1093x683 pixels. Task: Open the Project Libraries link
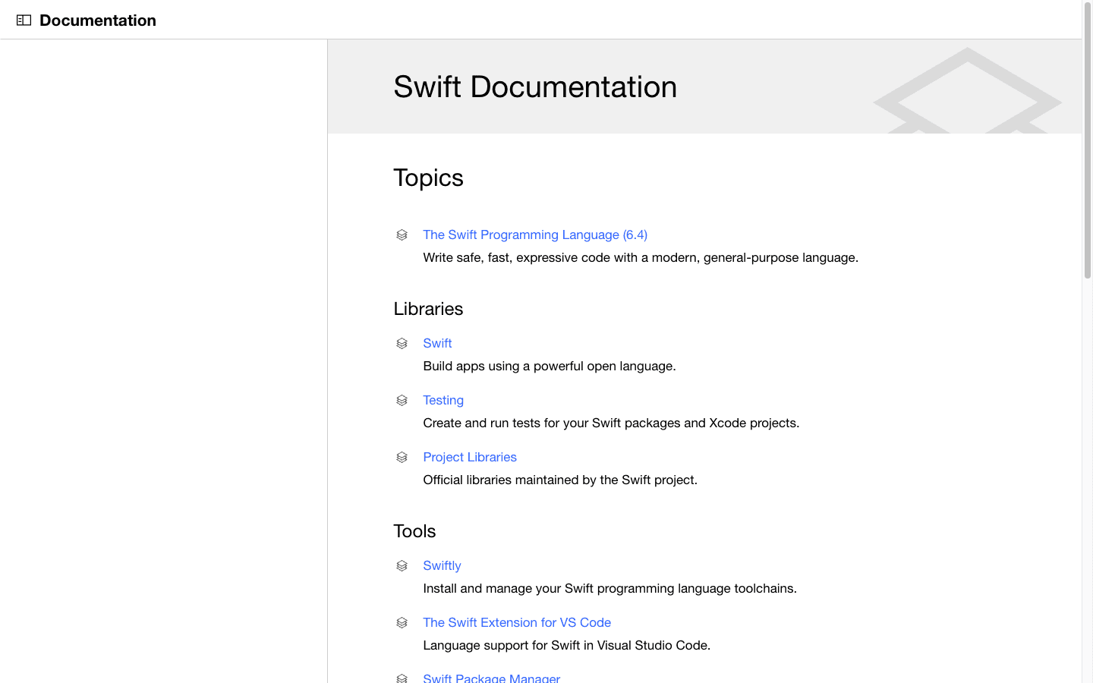click(x=470, y=457)
